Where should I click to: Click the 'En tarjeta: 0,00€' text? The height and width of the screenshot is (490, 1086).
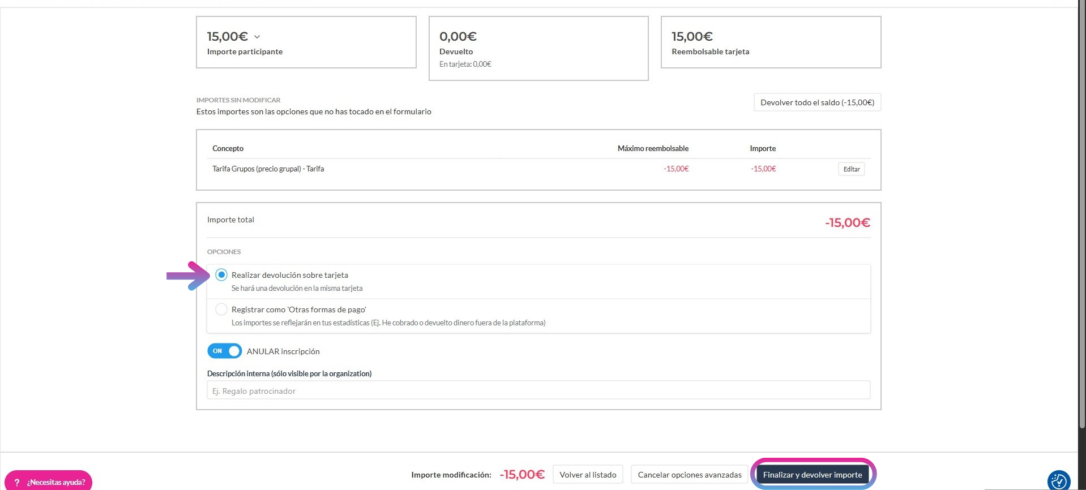[x=465, y=64]
